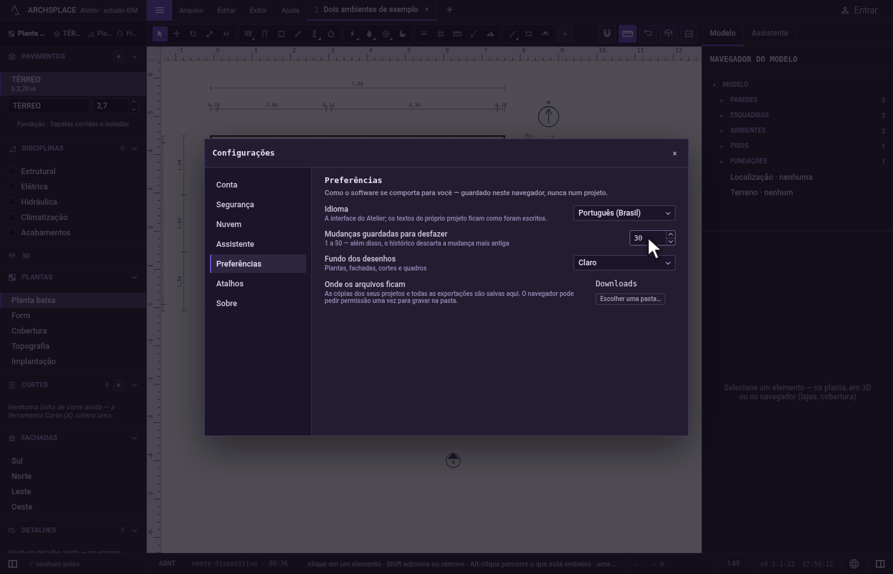Open the Arquivo menu

pos(191,10)
